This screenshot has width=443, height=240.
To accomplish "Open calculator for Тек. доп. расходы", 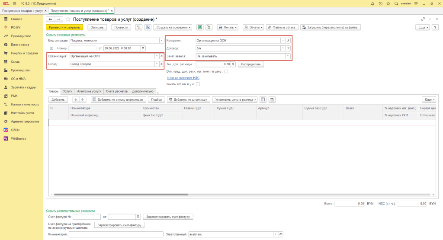I will click(233, 64).
